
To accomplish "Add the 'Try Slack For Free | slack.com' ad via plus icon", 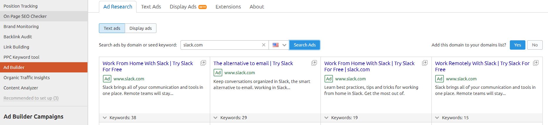I will (425, 63).
